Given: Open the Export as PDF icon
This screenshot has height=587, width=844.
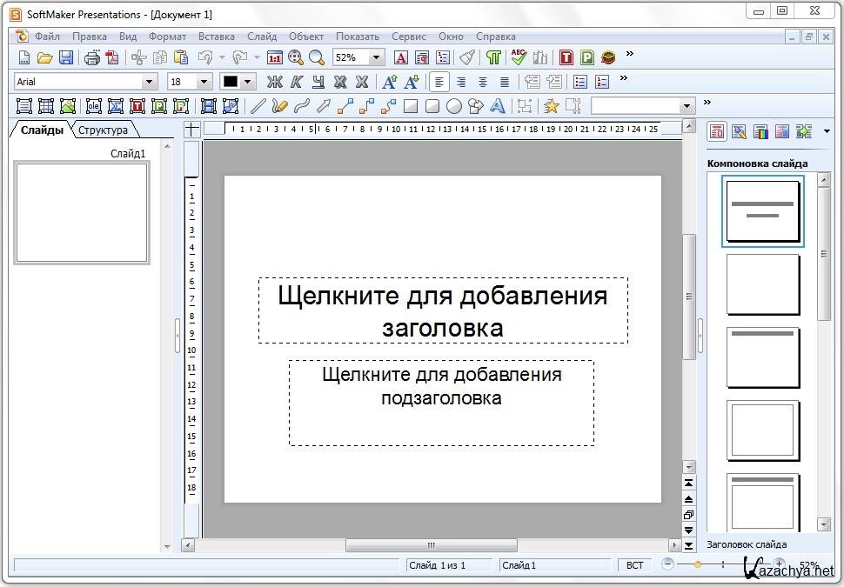Looking at the screenshot, I should [x=112, y=58].
